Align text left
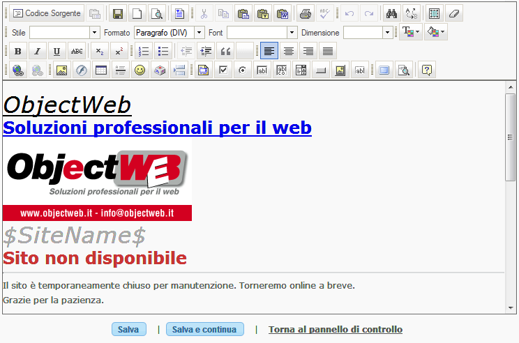This screenshot has height=343, width=519. click(x=269, y=51)
